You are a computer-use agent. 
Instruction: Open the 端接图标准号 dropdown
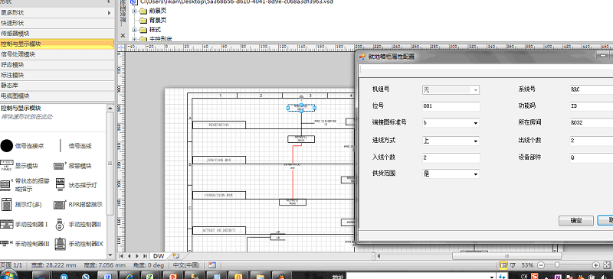click(x=475, y=123)
